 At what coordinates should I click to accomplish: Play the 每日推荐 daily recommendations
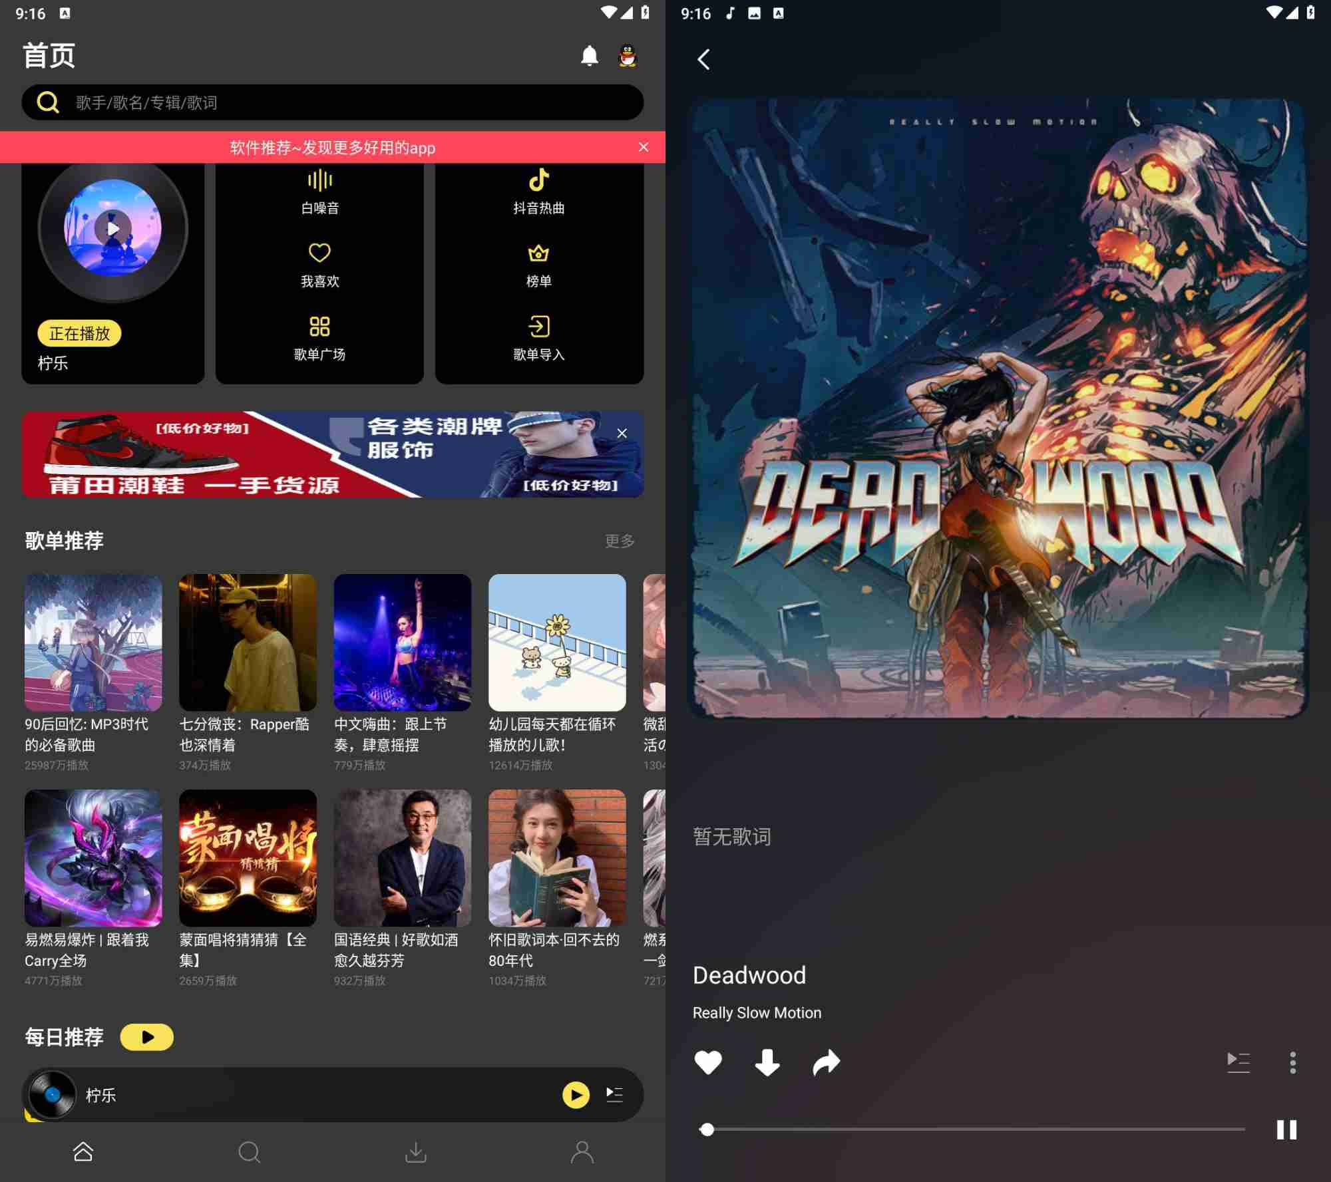(146, 1037)
